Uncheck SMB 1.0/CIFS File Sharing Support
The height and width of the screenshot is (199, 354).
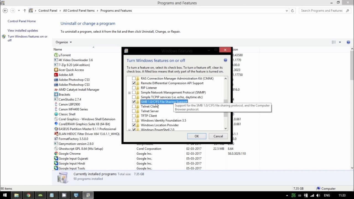tap(134, 102)
